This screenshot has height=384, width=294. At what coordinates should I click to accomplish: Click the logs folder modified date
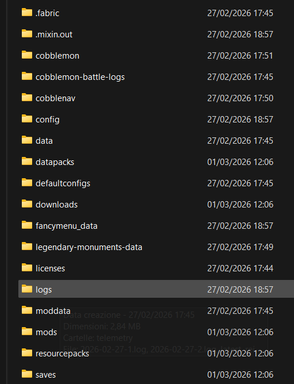pyautogui.click(x=240, y=290)
